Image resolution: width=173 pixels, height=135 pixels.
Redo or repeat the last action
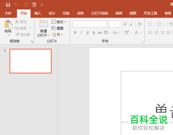pyautogui.click(x=26, y=5)
